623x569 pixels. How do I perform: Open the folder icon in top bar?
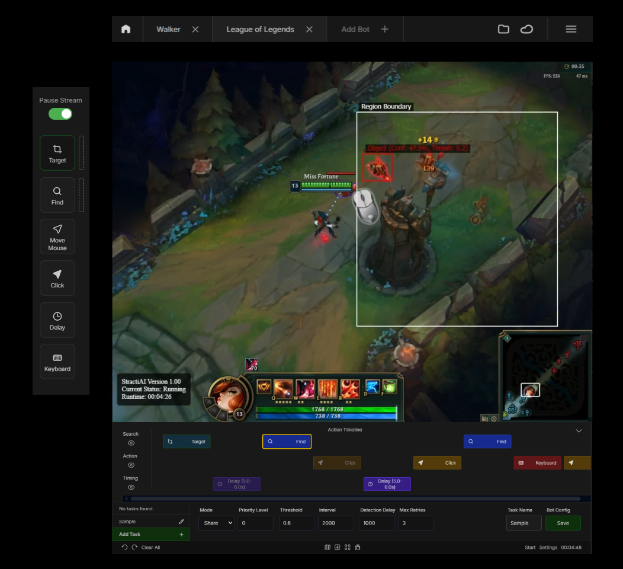point(503,29)
